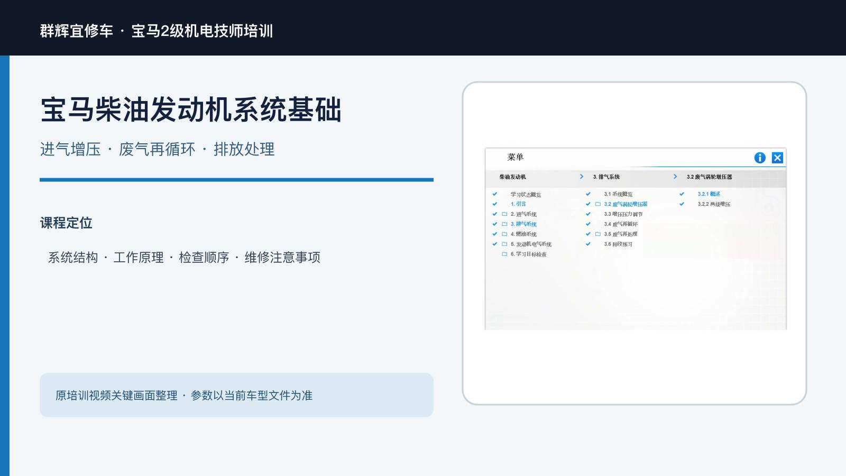Click the chevron arrow after 柴油发动机 header
846x476 pixels.
[x=582, y=177]
